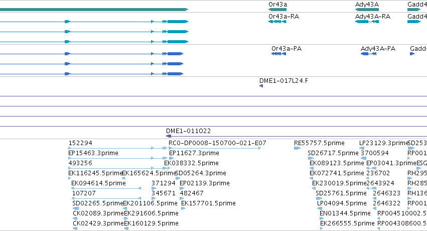Image resolution: width=427 pixels, height=231 pixels.
Task: Click the Or43a-PA protein glyph
Action: (278, 54)
